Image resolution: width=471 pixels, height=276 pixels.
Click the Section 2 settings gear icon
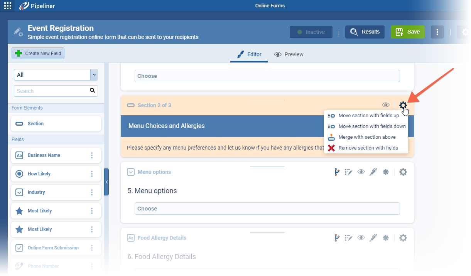click(403, 105)
